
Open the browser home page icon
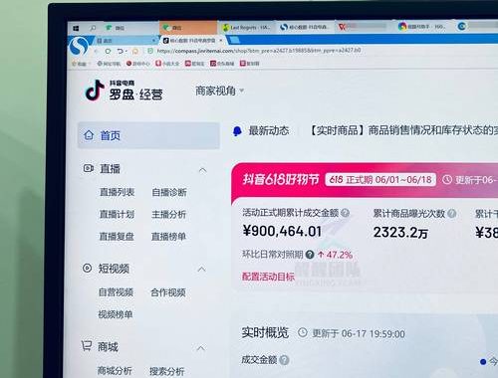[135, 52]
